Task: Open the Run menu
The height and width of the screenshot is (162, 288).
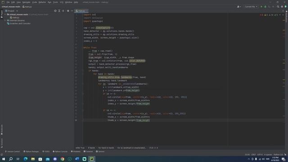Action: pyautogui.click(x=49, y=2)
